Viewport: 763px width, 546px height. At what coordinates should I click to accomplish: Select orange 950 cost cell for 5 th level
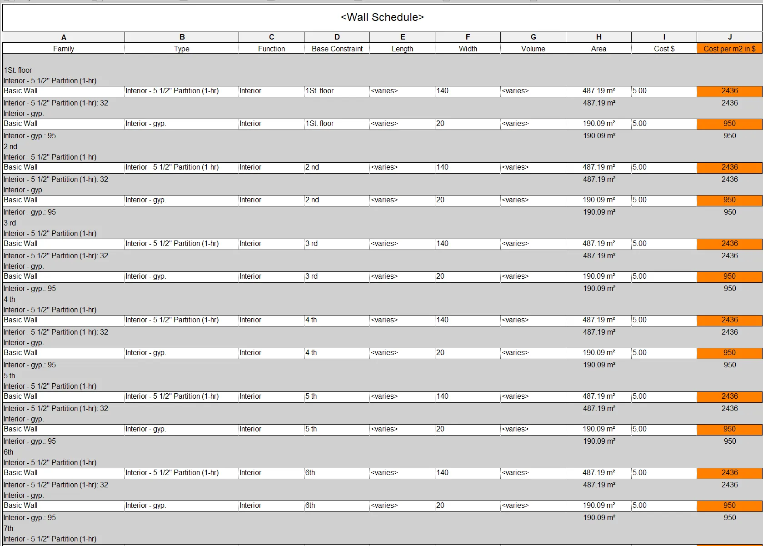click(729, 429)
